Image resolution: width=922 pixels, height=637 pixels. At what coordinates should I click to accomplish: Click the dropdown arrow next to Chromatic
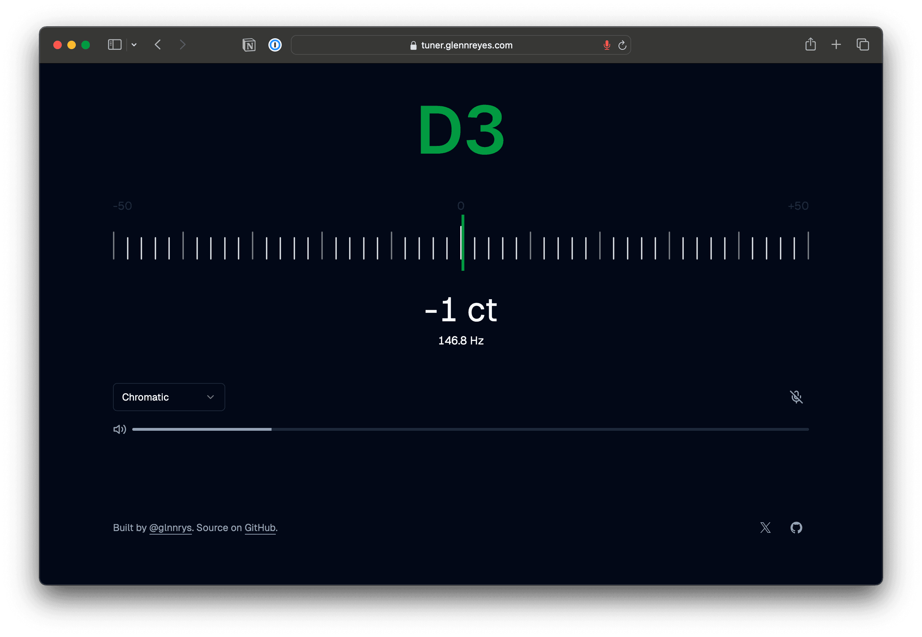pos(210,397)
